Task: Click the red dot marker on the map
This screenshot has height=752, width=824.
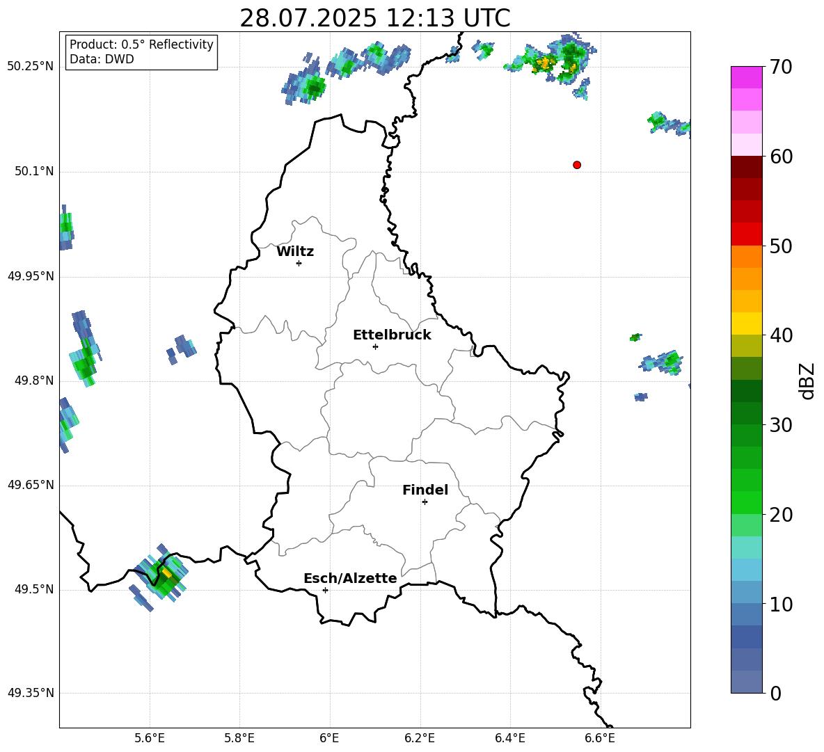Action: click(577, 165)
